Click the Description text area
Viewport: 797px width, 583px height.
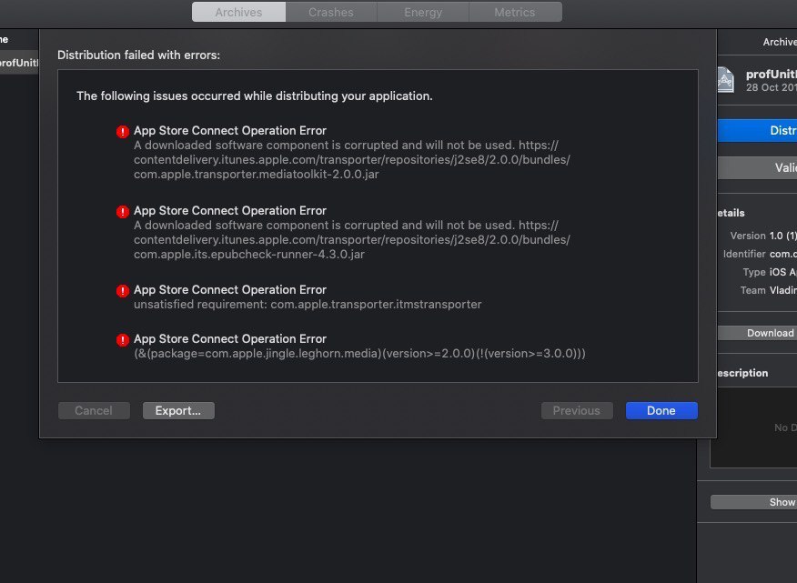coord(753,427)
